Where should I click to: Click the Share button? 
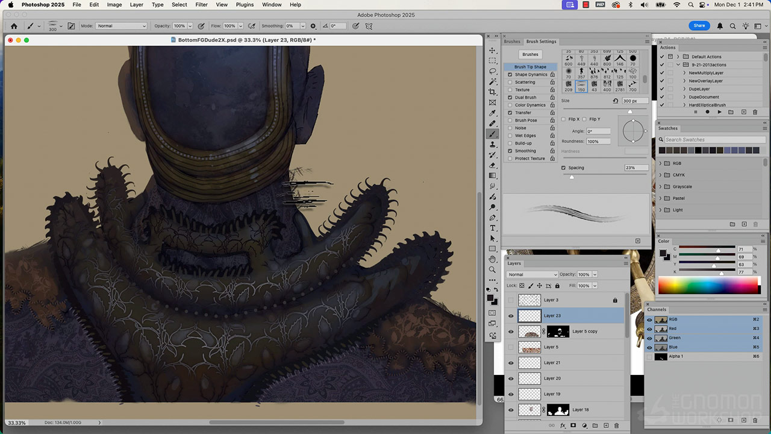pyautogui.click(x=699, y=26)
